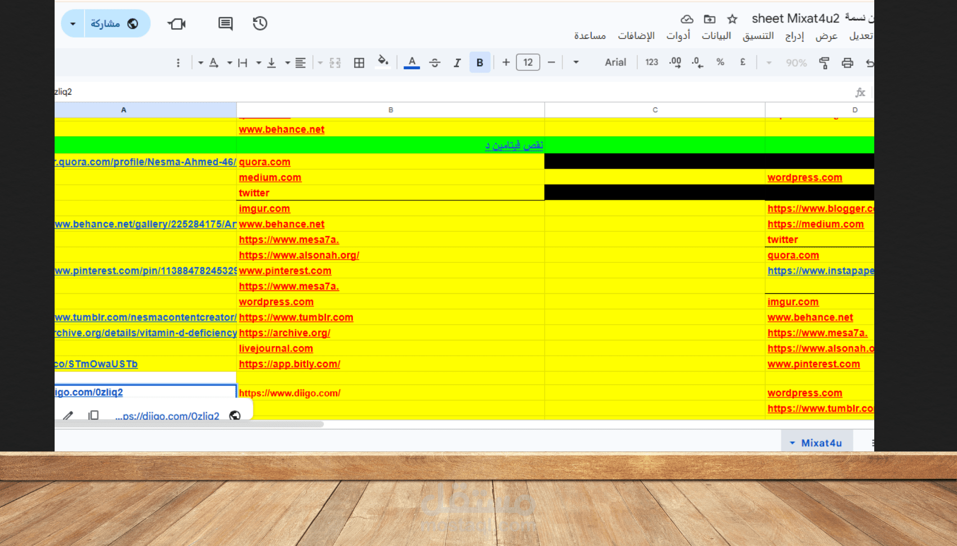Open the comments panel icon
Screen dimensions: 957x546
coord(225,24)
